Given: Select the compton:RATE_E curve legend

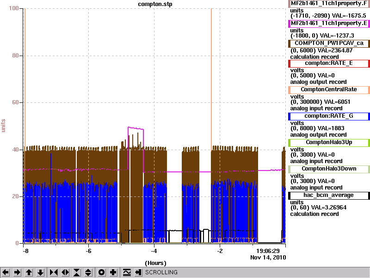Looking at the screenshot, I should click(x=329, y=63).
